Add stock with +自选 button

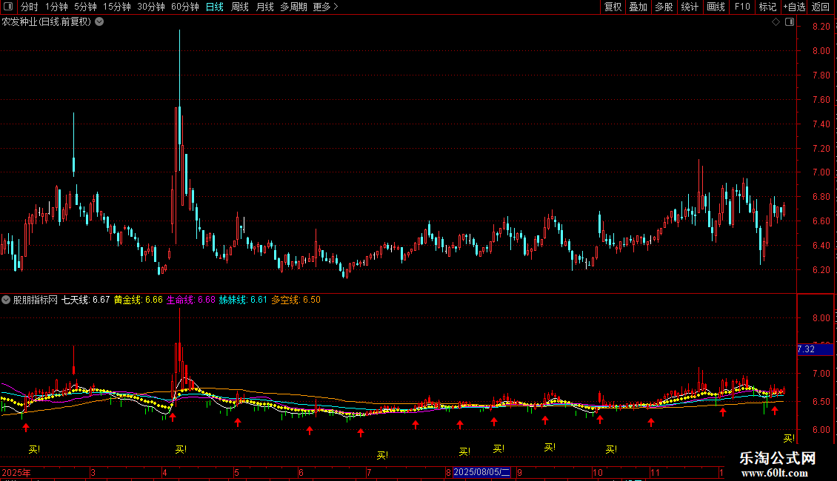[794, 7]
